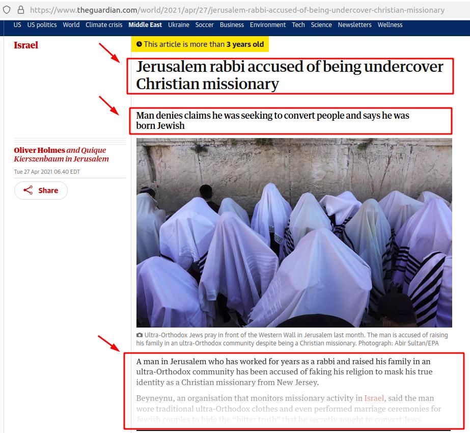Click the clock icon in article age notice
This screenshot has height=433, width=470.
[x=139, y=44]
